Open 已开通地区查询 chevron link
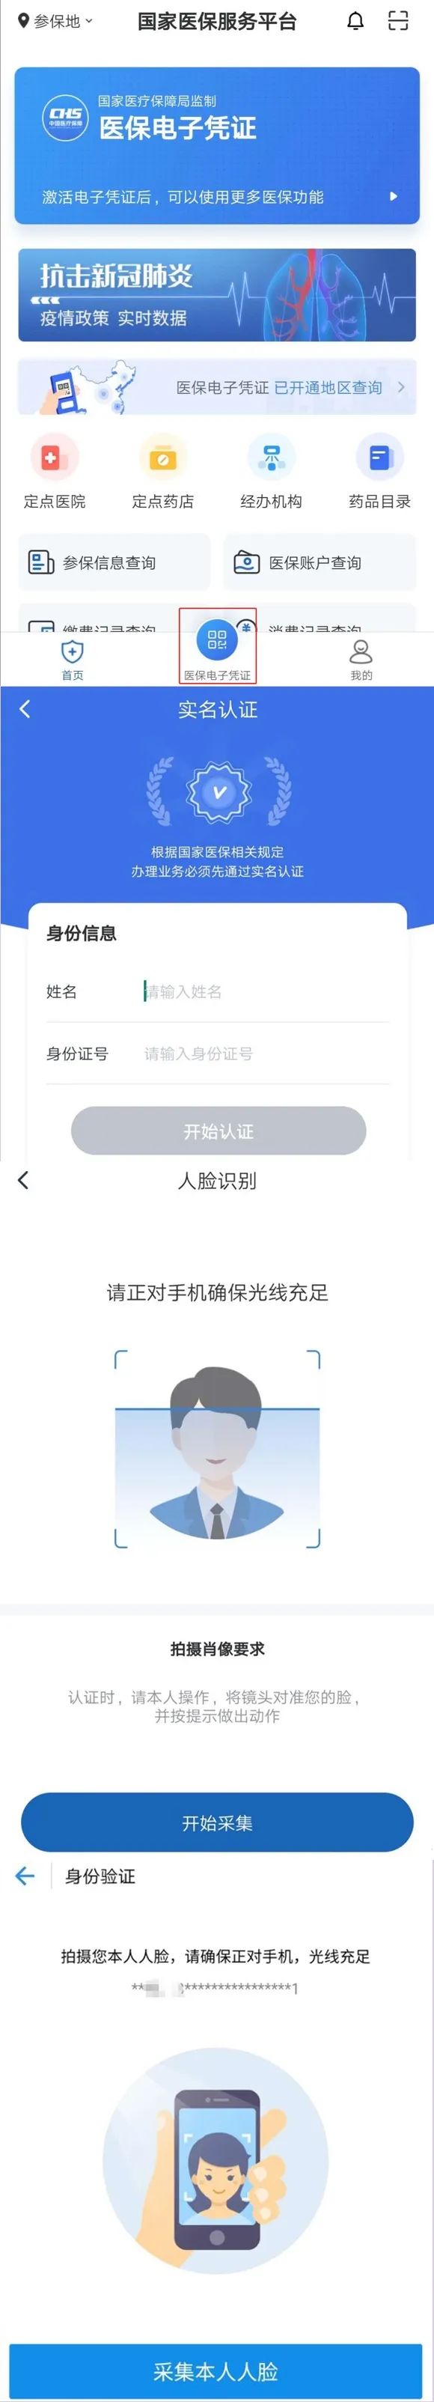The image size is (434, 2402). [401, 387]
